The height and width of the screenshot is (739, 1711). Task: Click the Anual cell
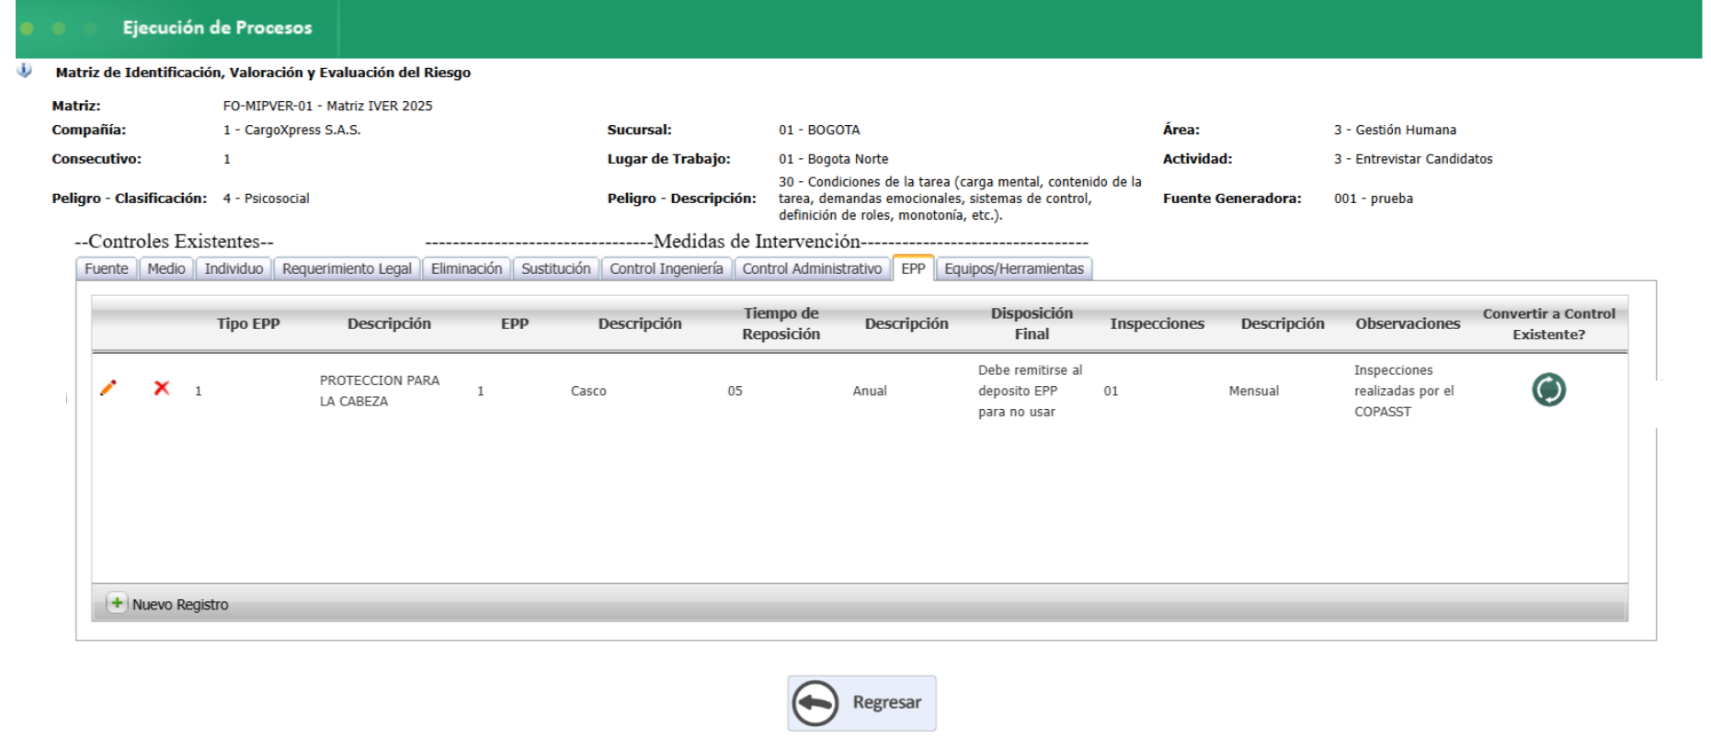(870, 391)
